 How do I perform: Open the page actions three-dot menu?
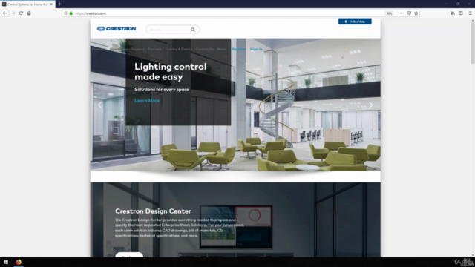click(x=402, y=13)
